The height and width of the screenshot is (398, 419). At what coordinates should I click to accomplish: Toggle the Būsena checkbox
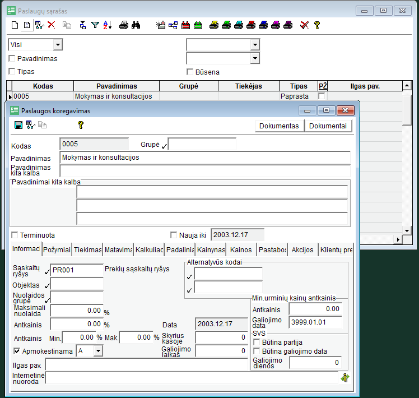pos(190,72)
